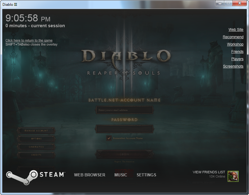This screenshot has width=249, height=195.
Task: Open the Steam overlay Web Browser
Action: pyautogui.click(x=90, y=175)
